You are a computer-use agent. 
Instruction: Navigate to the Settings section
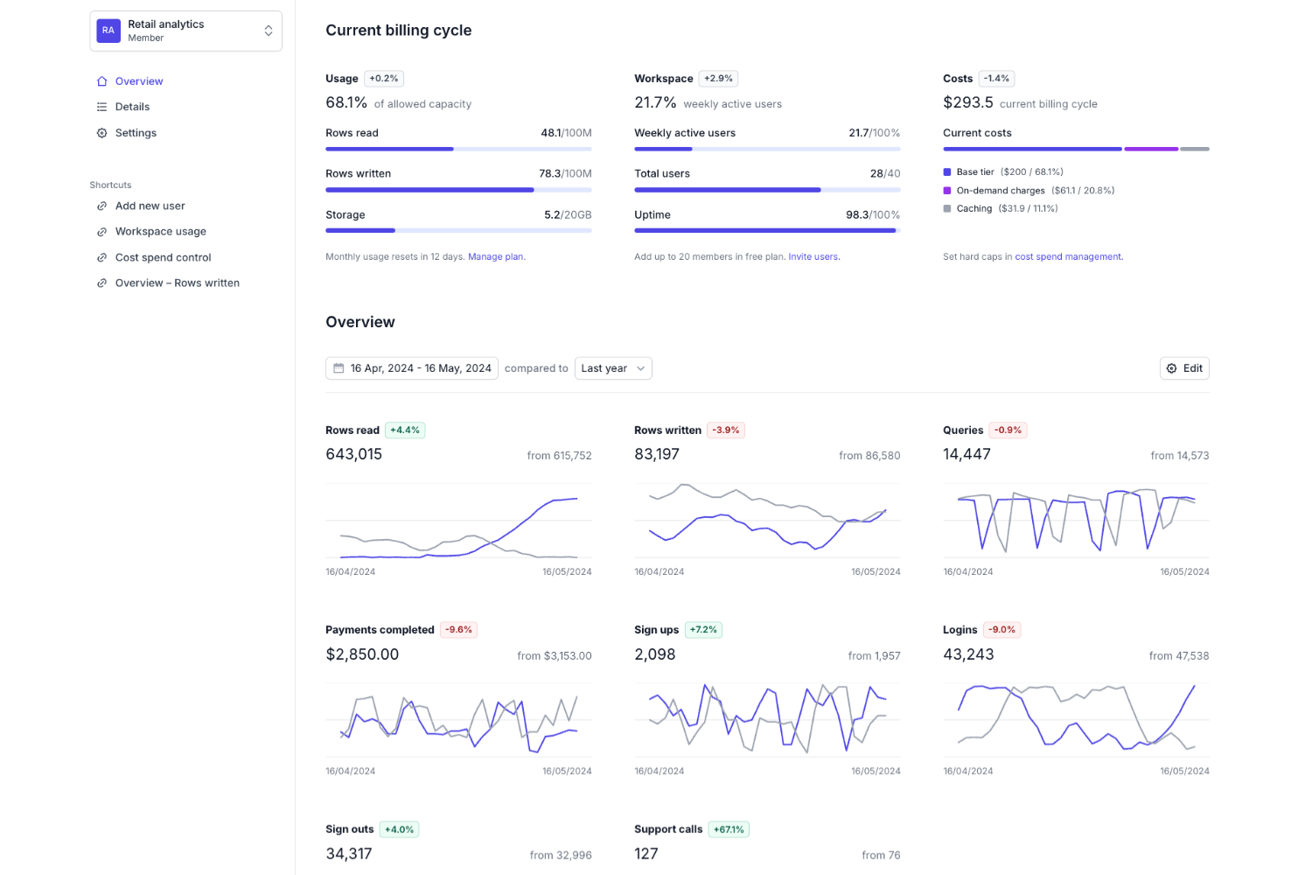(136, 132)
